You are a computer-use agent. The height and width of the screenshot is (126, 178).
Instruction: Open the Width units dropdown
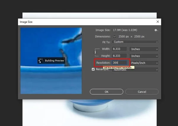click(x=144, y=49)
